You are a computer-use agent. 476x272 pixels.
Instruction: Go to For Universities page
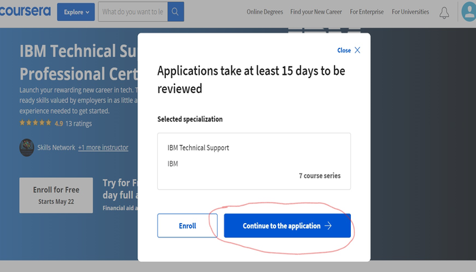(411, 12)
